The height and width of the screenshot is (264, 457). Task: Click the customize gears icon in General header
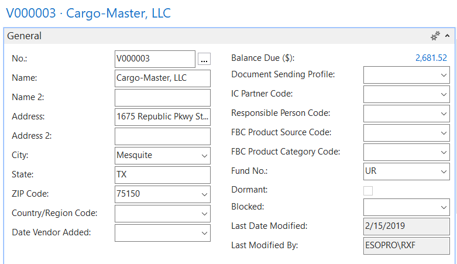[x=435, y=36]
